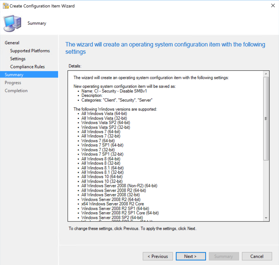279x265 pixels.
Task: Click 'All Windows 7 (64-bit)' entry
Action: (x=101, y=132)
